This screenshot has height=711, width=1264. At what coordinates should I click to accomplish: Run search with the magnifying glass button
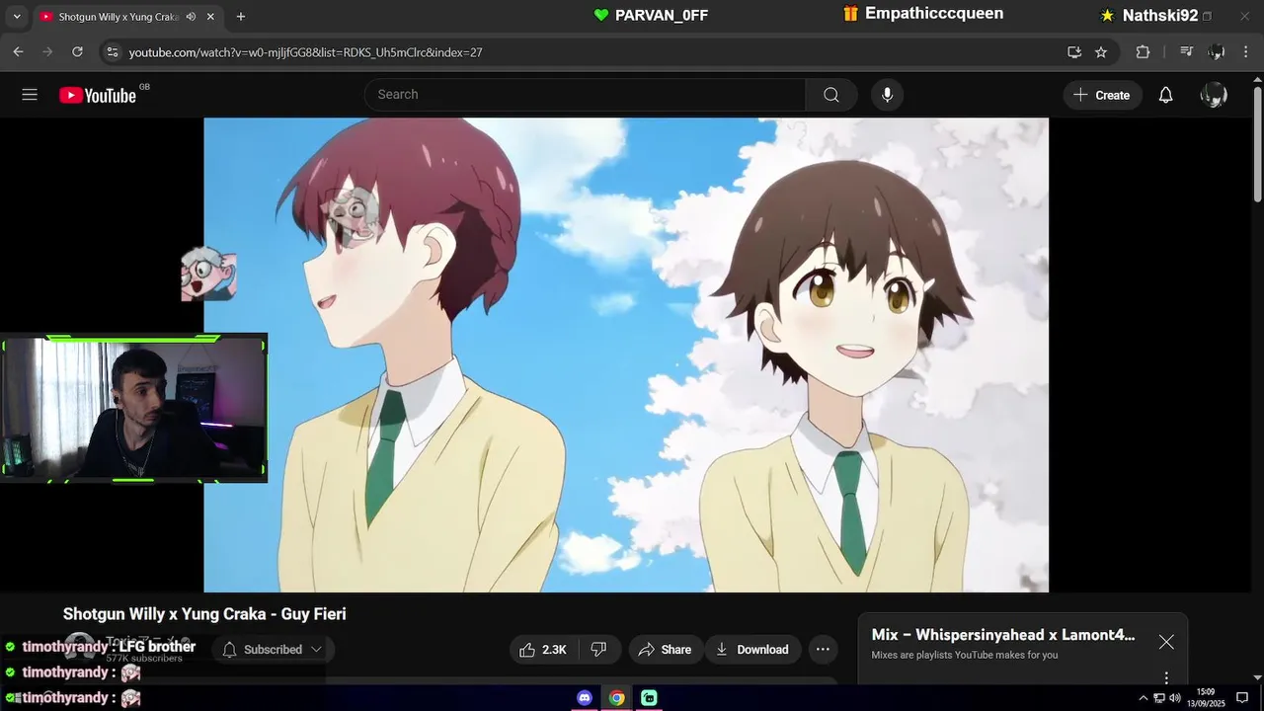pyautogui.click(x=831, y=95)
